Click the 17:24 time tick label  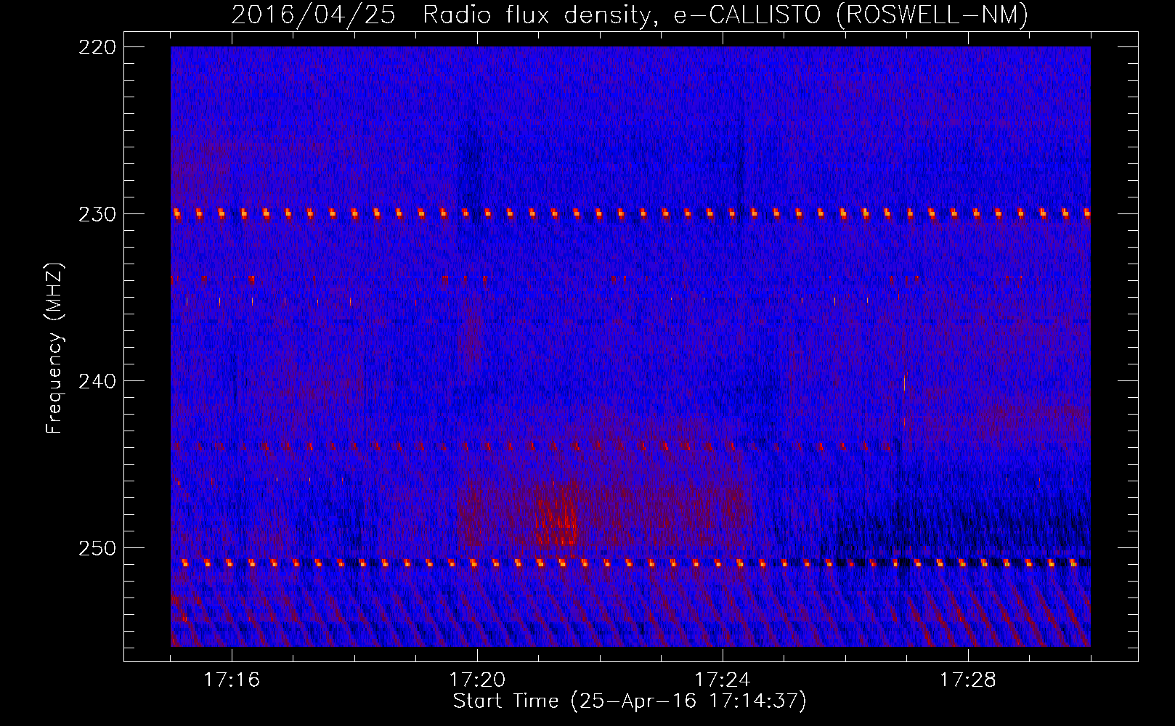pos(723,680)
